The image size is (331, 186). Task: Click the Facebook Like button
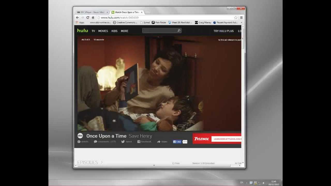177,142
